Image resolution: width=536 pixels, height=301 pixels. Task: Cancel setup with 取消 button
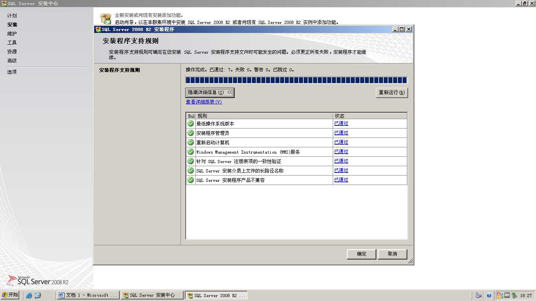[392, 254]
